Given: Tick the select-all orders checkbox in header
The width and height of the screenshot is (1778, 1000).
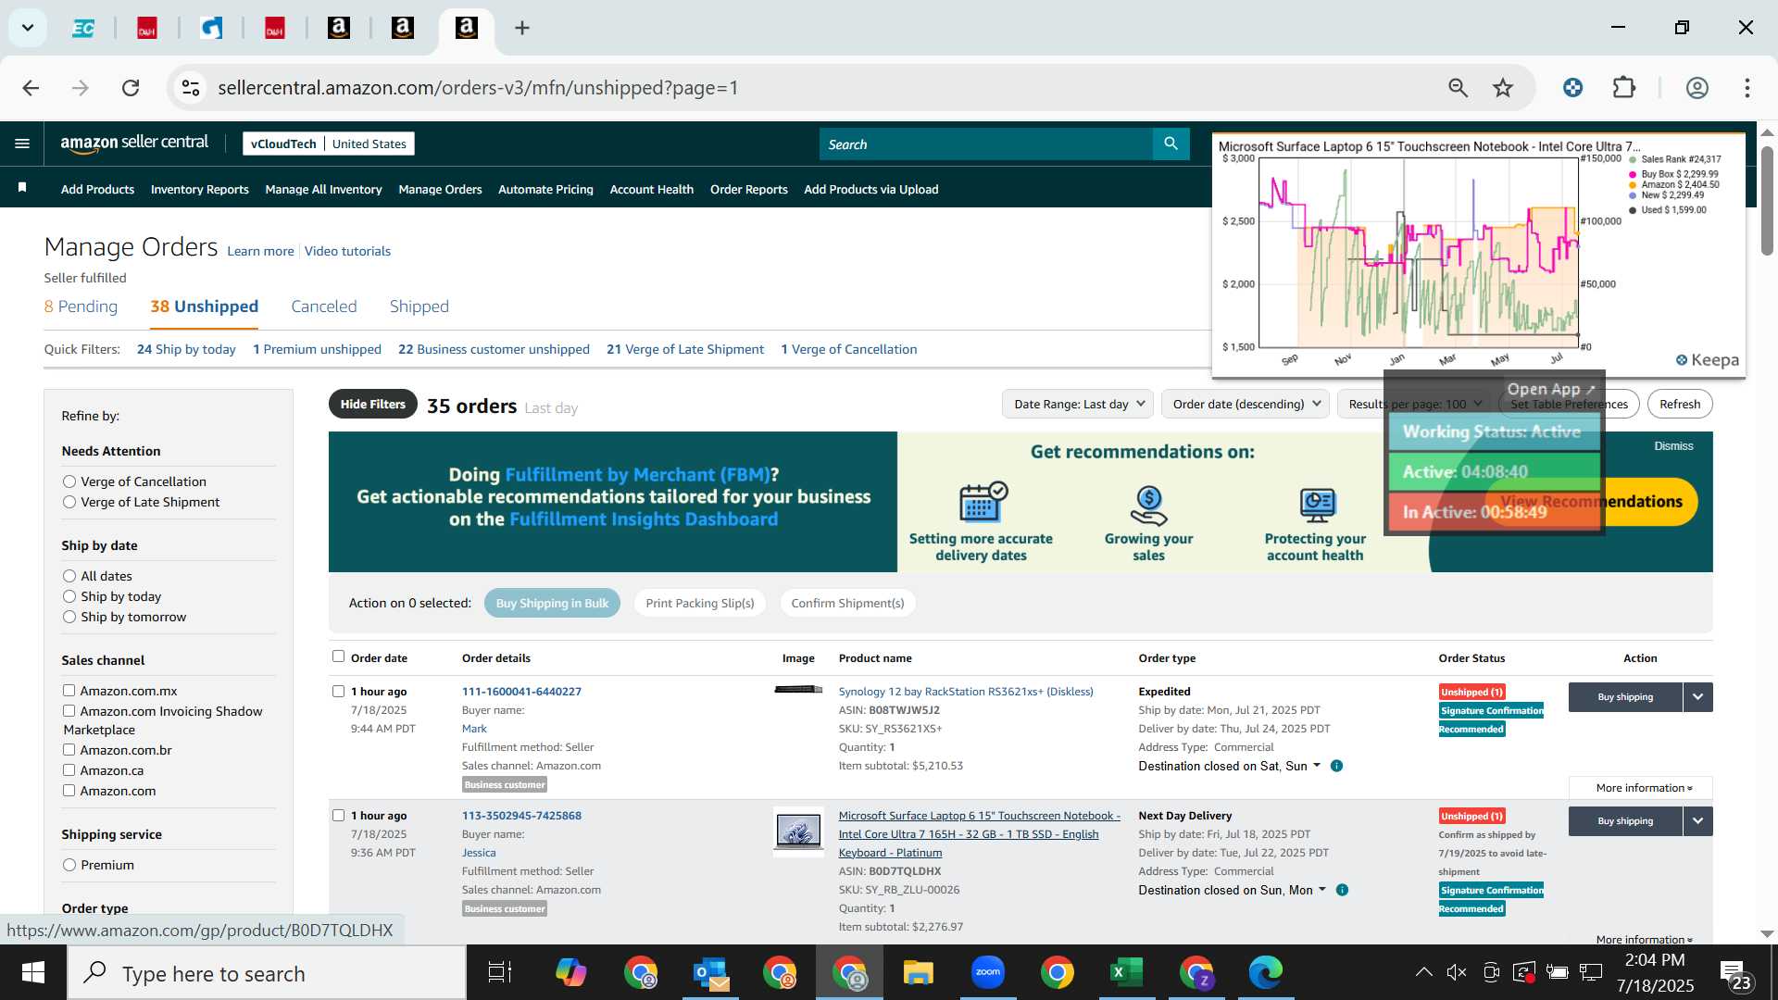Looking at the screenshot, I should 338,656.
